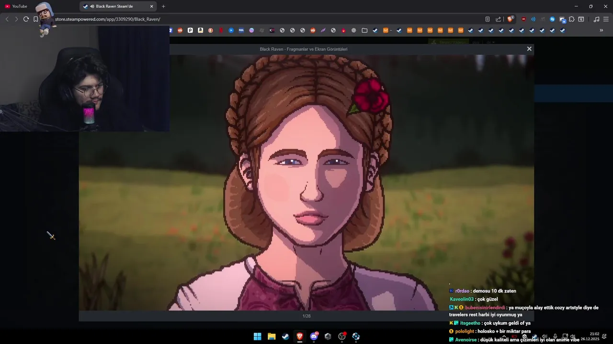Click the blue sound-wave extension icon
This screenshot has height=344, width=613.
(533, 19)
